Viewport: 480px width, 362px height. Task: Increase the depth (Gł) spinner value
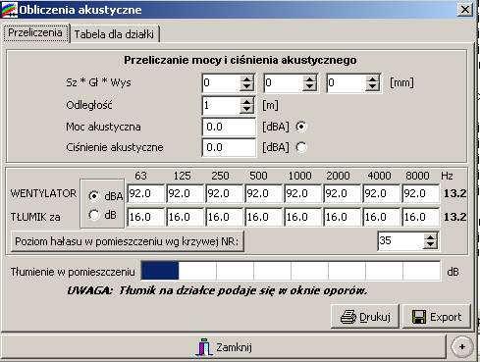click(x=309, y=79)
